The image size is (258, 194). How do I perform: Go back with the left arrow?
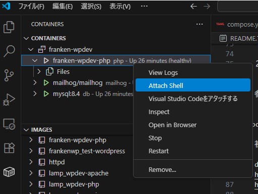pyautogui.click(x=193, y=7)
